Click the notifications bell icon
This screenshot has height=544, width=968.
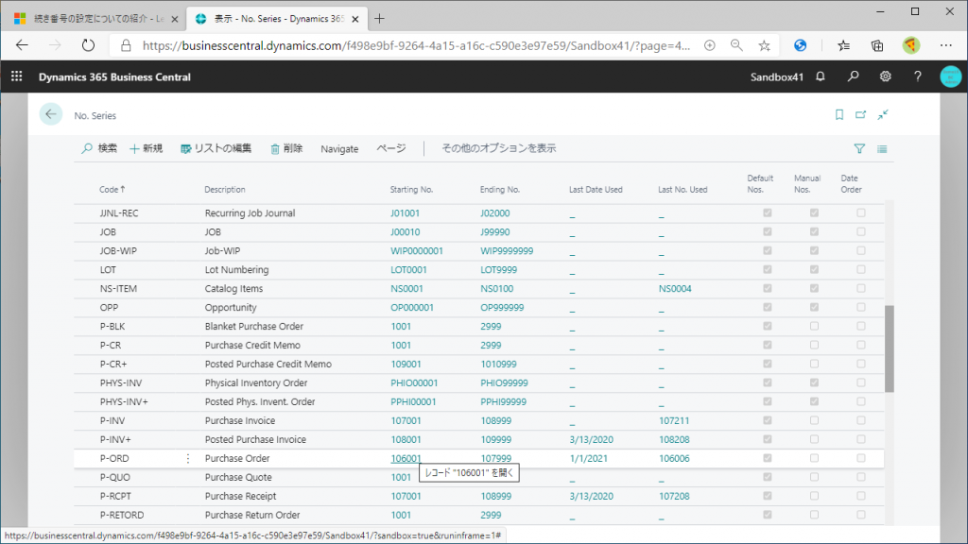(821, 76)
